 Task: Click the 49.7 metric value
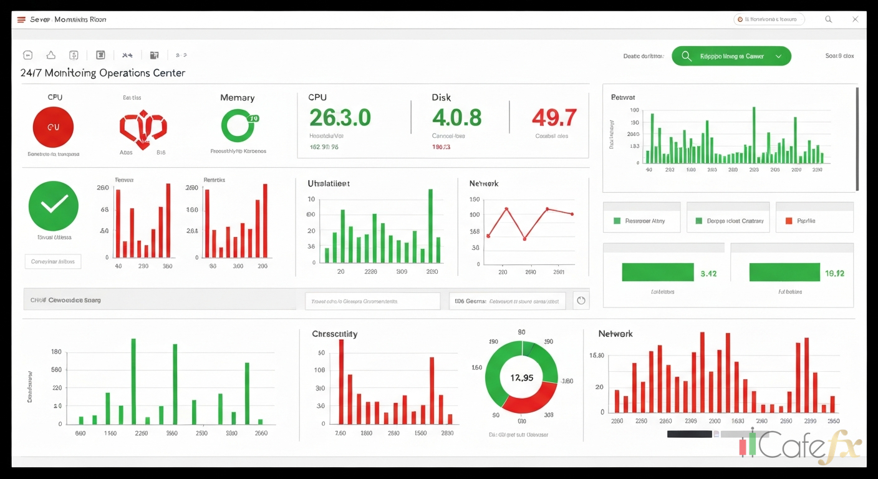click(x=554, y=118)
